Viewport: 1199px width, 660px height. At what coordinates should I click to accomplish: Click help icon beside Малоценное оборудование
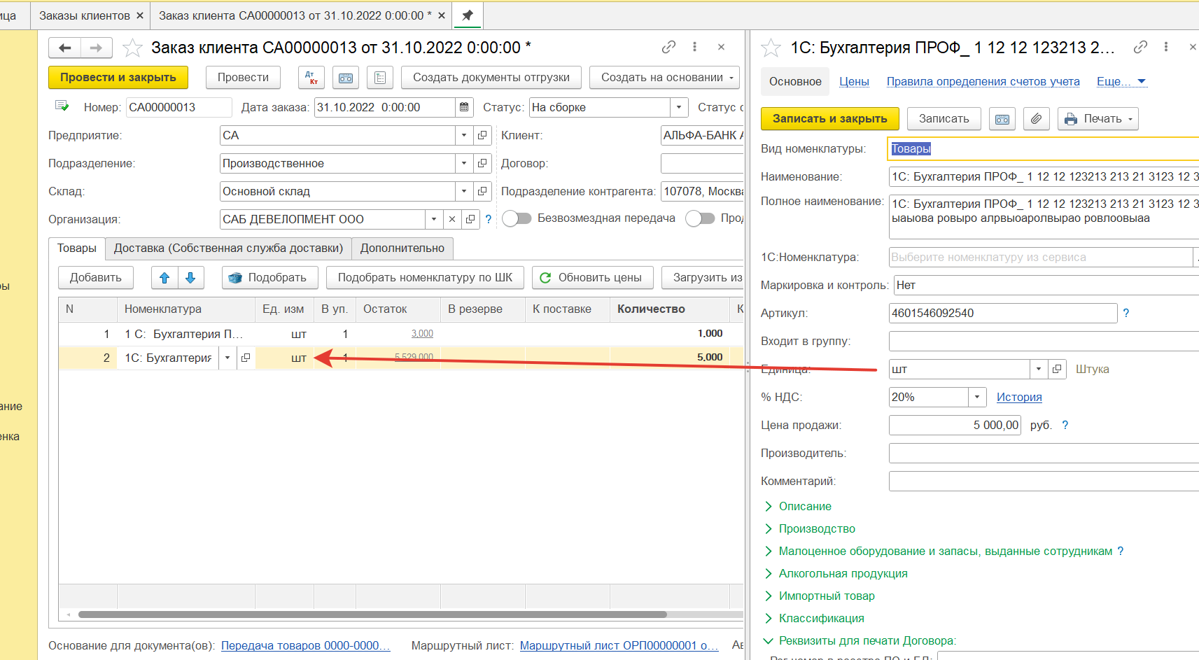(x=1121, y=551)
